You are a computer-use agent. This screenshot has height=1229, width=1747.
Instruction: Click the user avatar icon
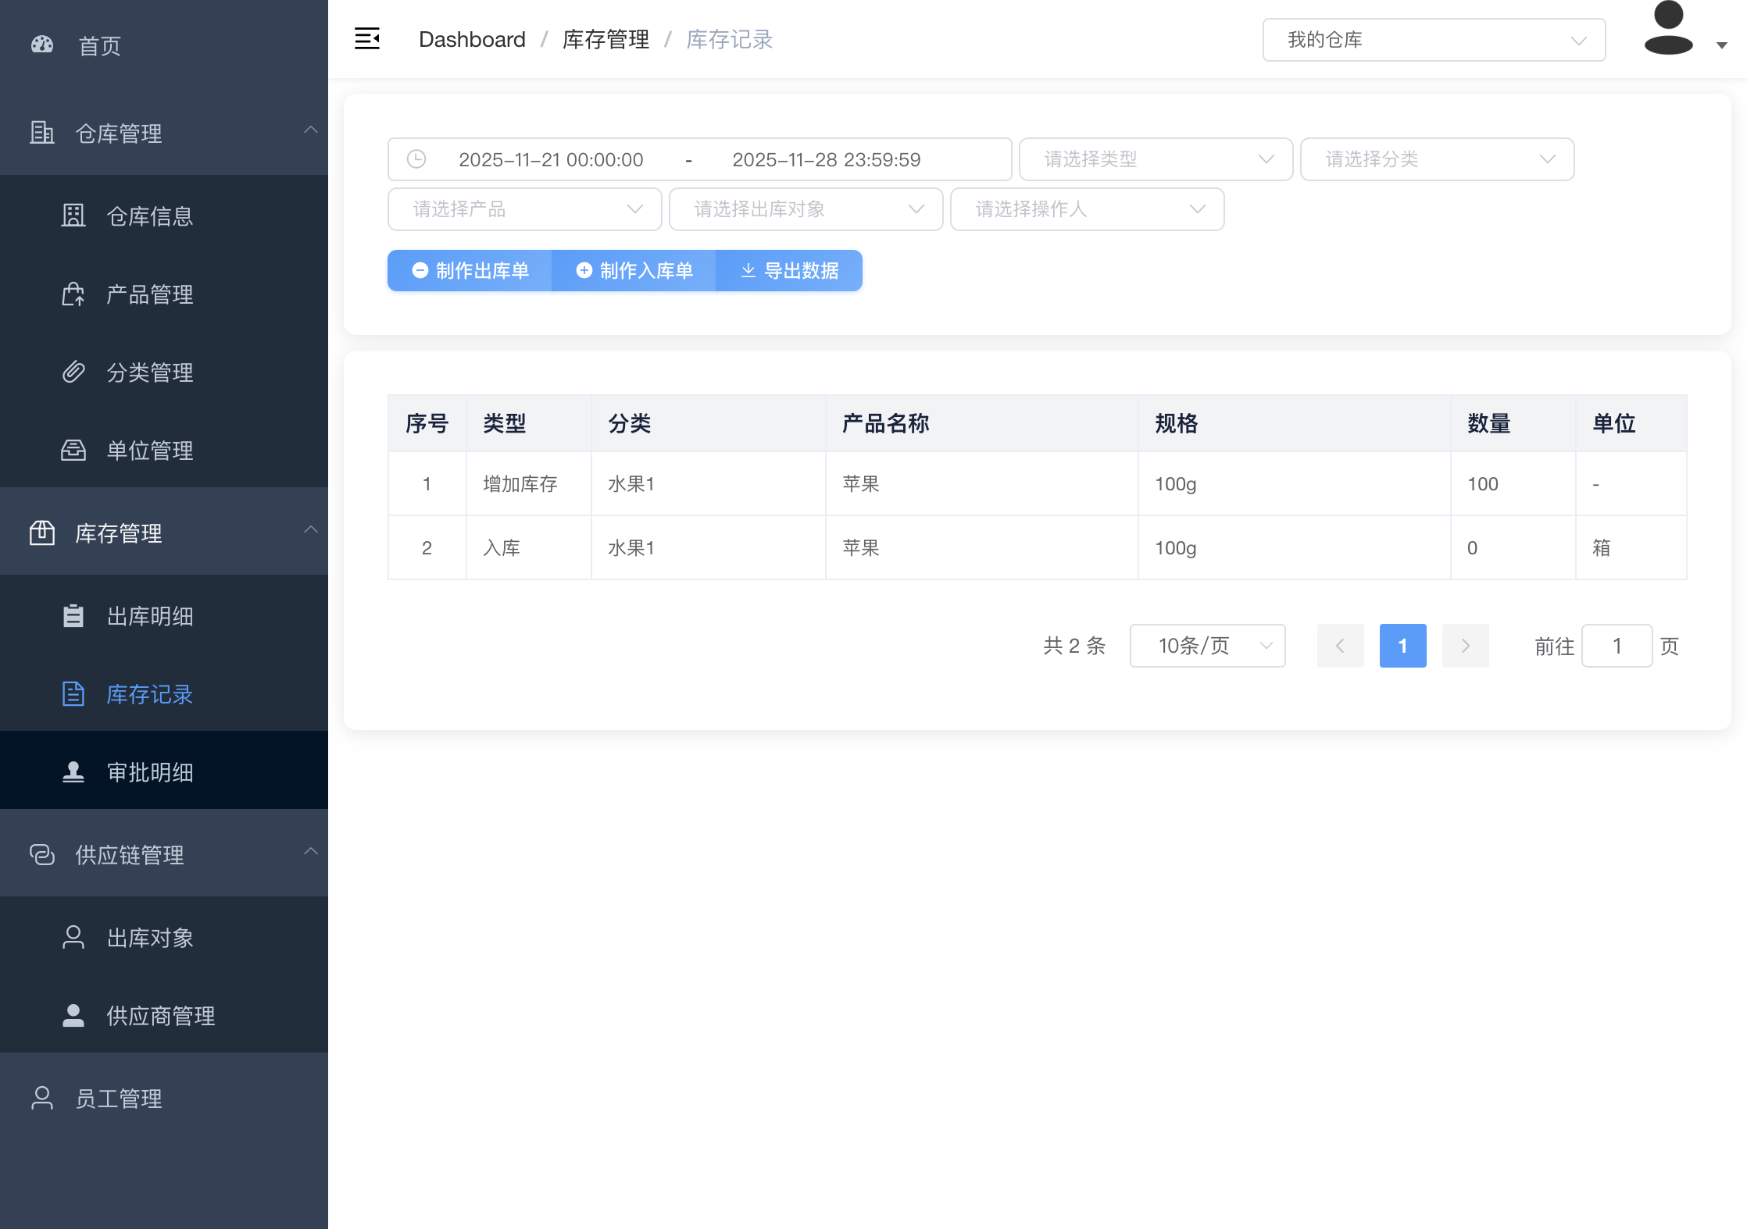1668,30
